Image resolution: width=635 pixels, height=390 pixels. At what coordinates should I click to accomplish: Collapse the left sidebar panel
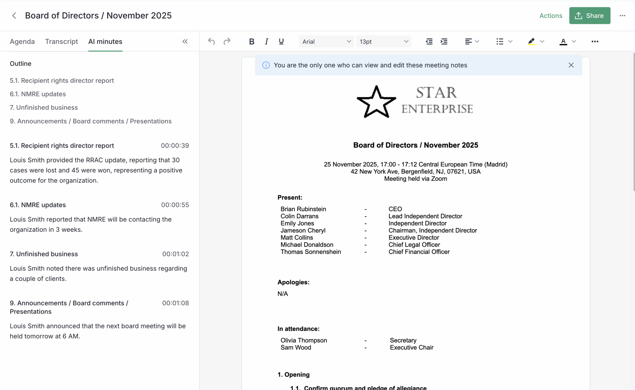tap(185, 42)
